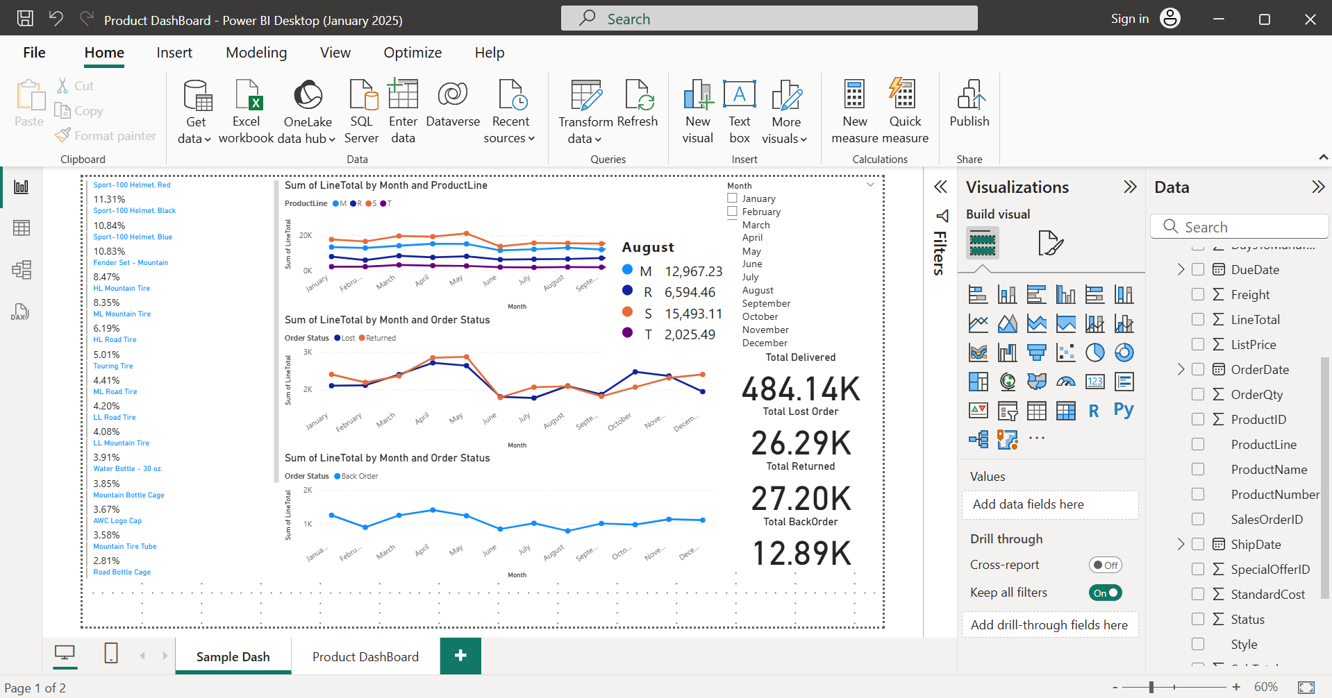Open DAX query view in left sidebar
The height and width of the screenshot is (698, 1332).
pos(20,312)
